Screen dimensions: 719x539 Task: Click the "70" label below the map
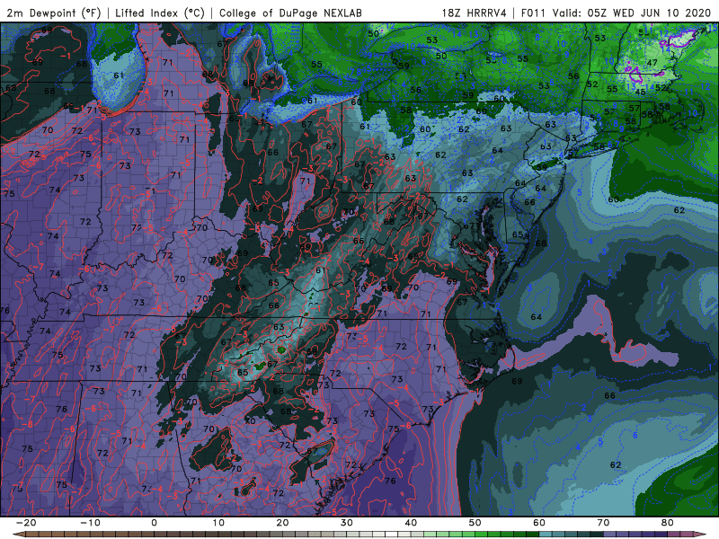coord(603,523)
